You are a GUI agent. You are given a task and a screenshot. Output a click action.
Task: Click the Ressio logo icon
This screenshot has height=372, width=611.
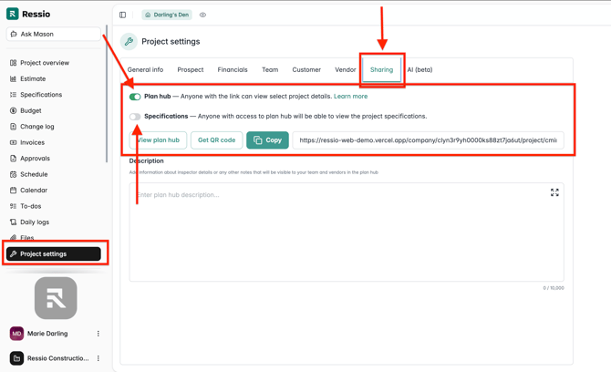[x=13, y=14]
